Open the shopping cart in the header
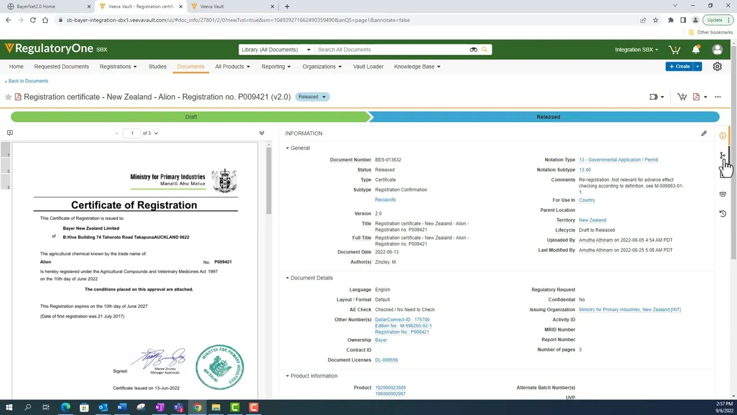Screen dimensions: 737x415 click(674, 50)
